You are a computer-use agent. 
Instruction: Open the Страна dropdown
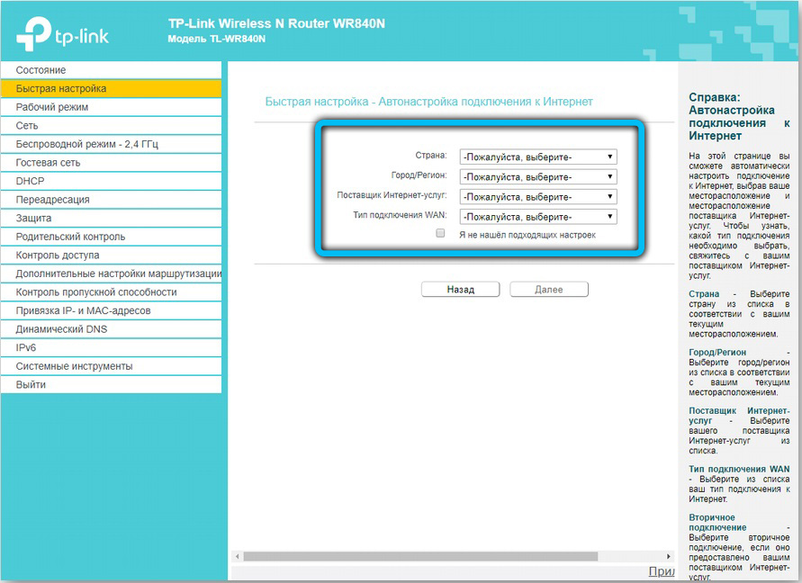click(537, 157)
